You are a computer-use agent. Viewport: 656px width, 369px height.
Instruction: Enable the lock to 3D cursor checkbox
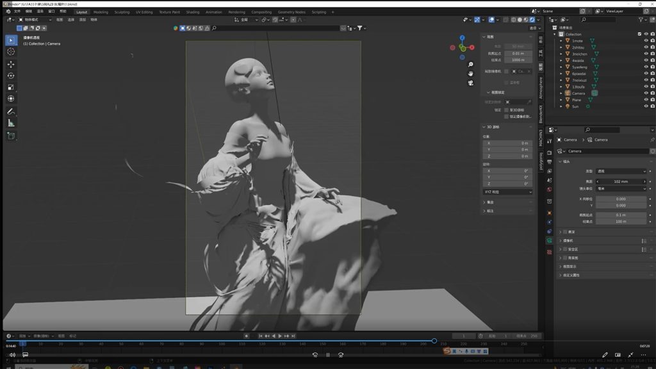click(x=507, y=110)
